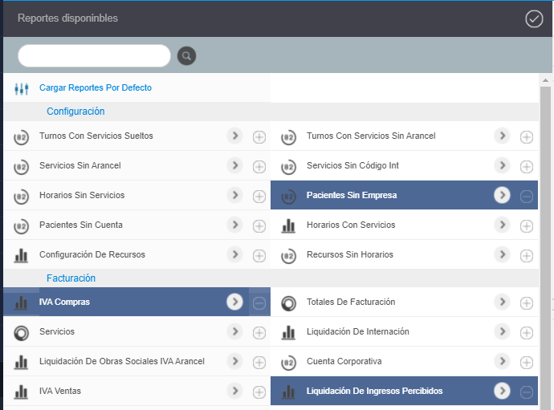Screen dimensions: 554x410
Task: Click Cargar Reportes Por Defecto link
Action: point(96,88)
